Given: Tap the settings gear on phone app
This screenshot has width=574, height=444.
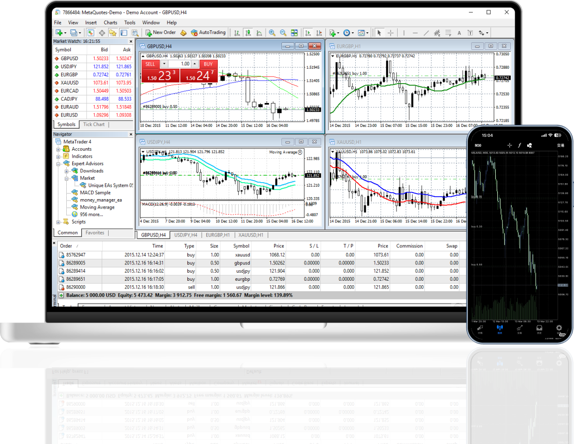Looking at the screenshot, I should 559,329.
